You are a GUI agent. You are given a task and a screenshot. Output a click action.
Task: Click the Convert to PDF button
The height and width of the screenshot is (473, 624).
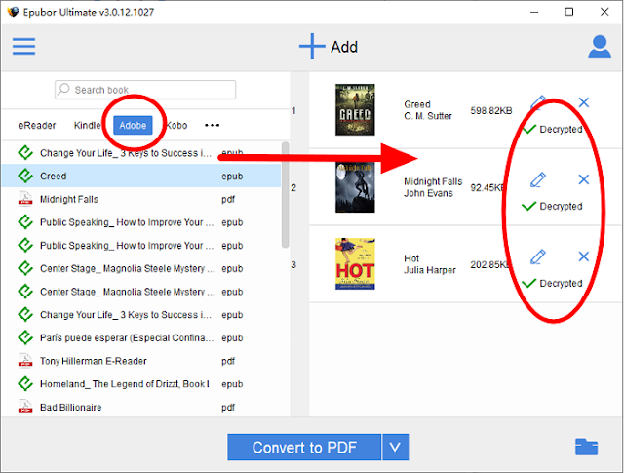tap(304, 447)
